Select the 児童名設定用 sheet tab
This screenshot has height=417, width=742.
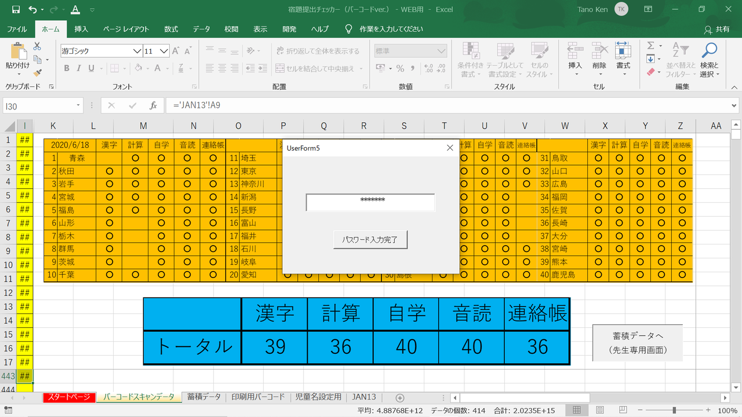pos(318,397)
